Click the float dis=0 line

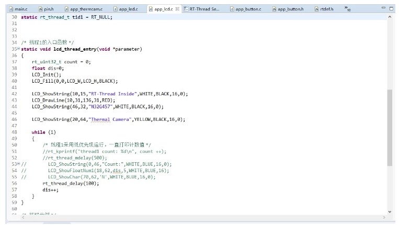(48, 68)
